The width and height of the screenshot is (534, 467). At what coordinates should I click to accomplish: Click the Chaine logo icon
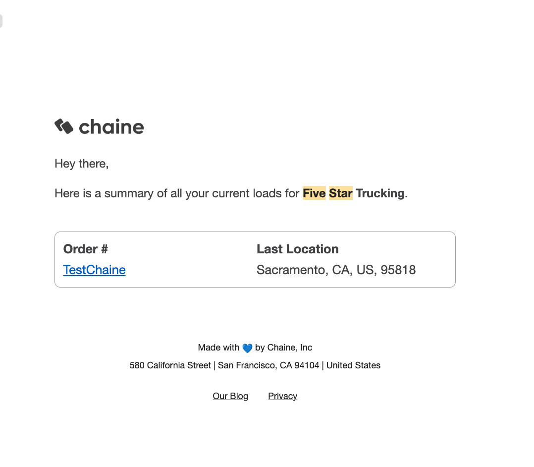[x=64, y=126]
